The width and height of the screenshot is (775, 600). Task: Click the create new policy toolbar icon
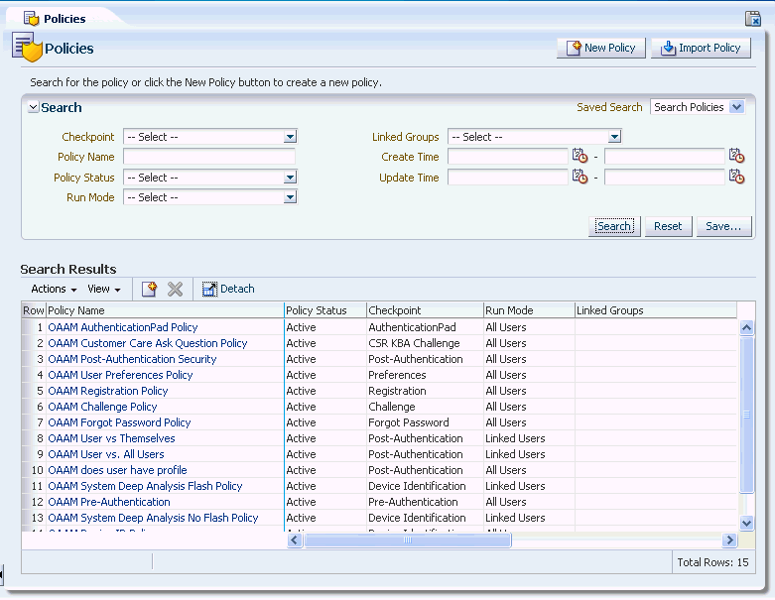[x=149, y=289]
